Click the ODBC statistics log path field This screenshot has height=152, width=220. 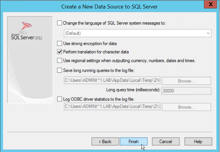[x=112, y=107]
